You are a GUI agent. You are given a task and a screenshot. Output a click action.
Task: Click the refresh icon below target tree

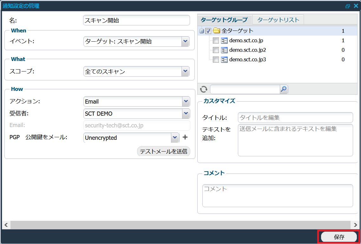204,89
